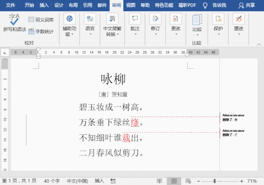Switch to Read Mode view icon
This screenshot has height=185, width=264.
pyautogui.click(x=159, y=181)
